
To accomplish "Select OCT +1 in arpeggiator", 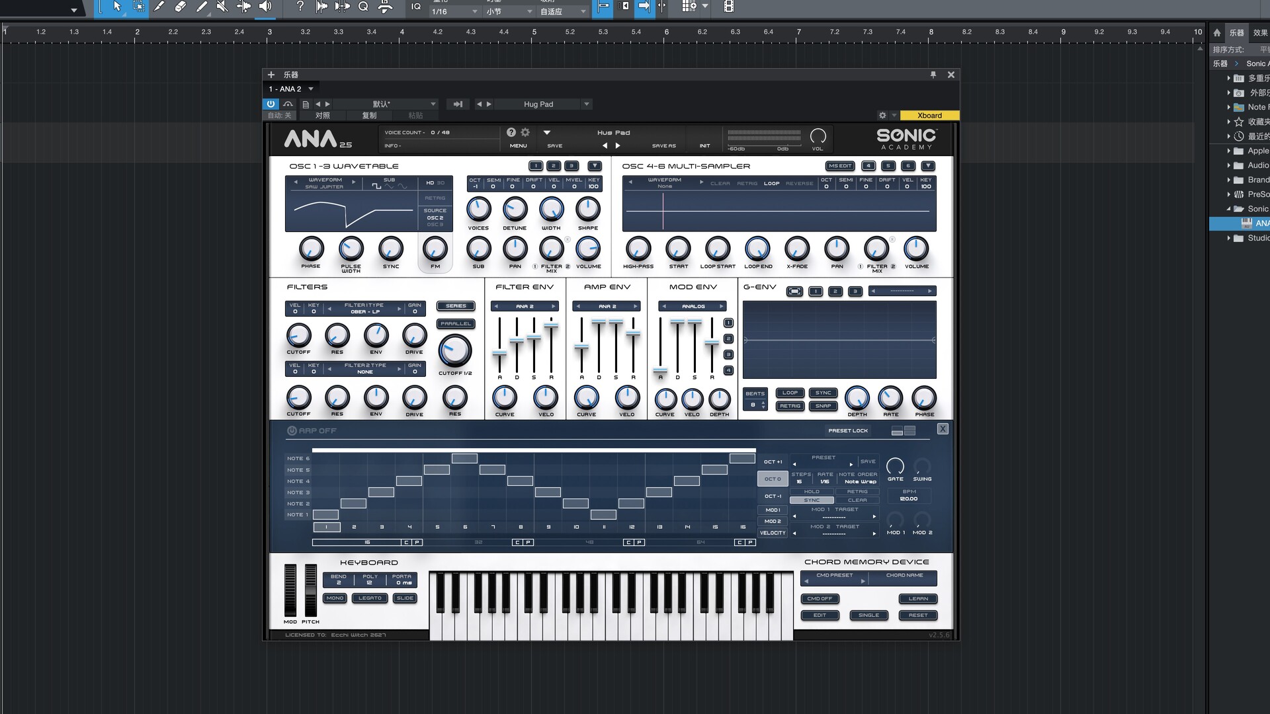I will (x=773, y=462).
